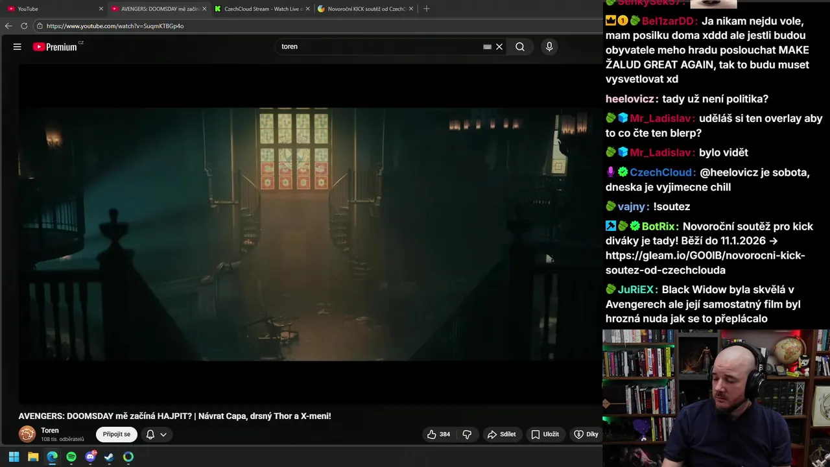Viewport: 830px width, 467px height.
Task: Open the Windows Start menu
Action: [x=14, y=457]
